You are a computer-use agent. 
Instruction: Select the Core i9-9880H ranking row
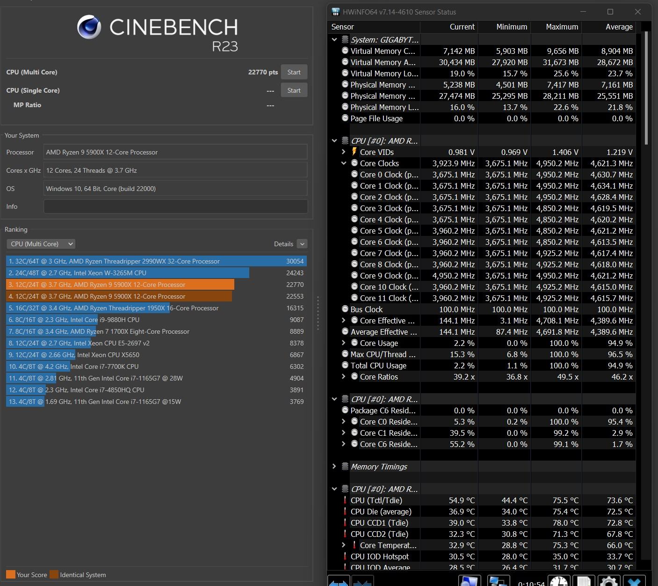[x=156, y=320]
